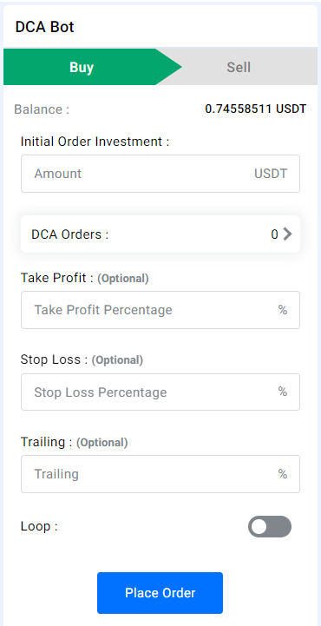
Task: Click the percent symbol in Take Profit field
Action: click(x=283, y=310)
